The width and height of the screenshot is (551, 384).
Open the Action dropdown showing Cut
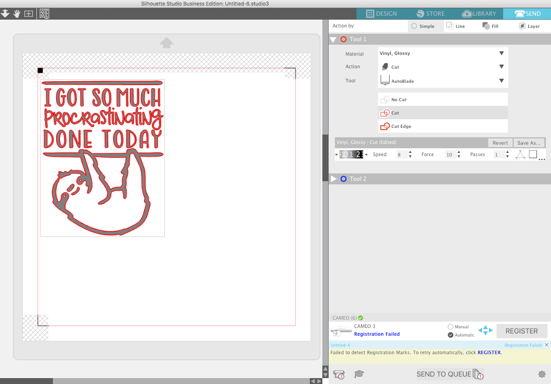point(443,67)
